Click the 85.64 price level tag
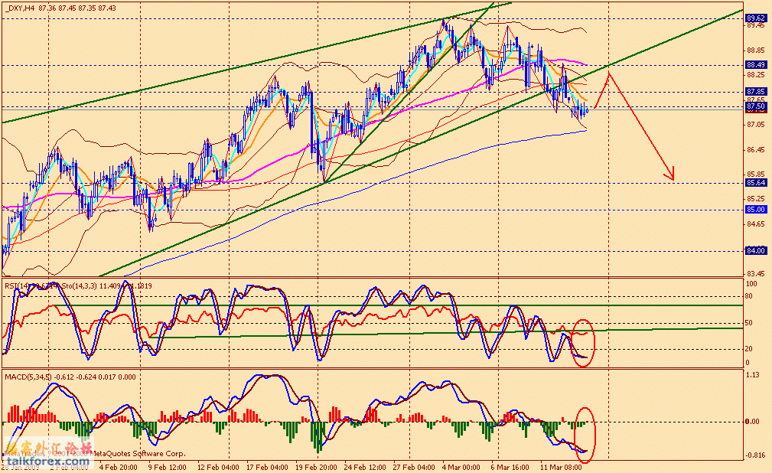772x473 pixels. [756, 183]
